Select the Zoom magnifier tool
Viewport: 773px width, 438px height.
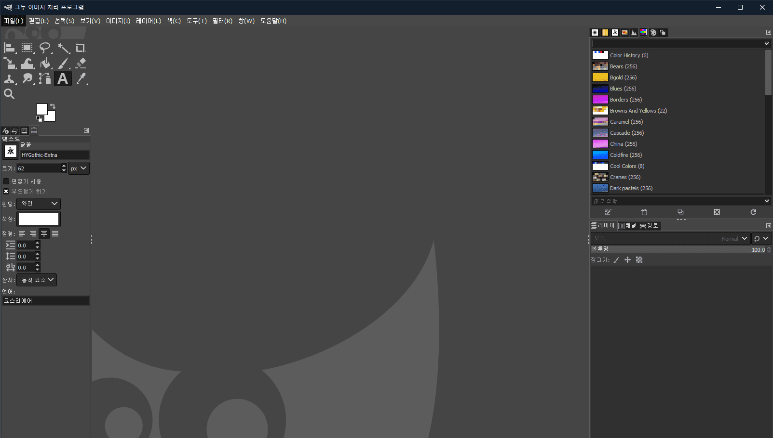[9, 94]
